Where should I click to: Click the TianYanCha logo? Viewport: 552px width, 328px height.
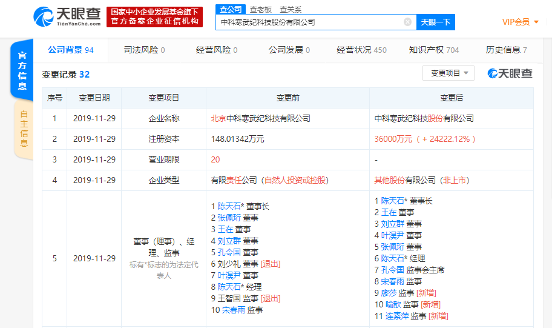pyautogui.click(x=67, y=16)
